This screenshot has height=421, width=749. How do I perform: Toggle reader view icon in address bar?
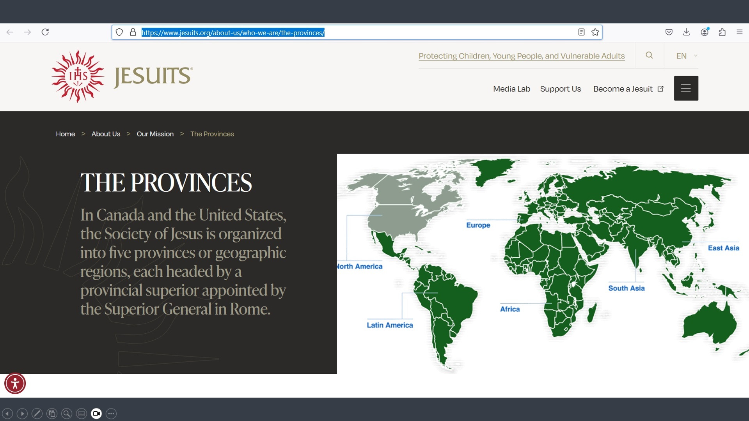click(581, 32)
